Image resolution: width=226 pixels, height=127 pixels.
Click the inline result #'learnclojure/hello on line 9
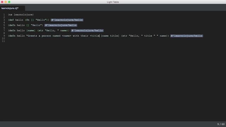click(x=186, y=36)
